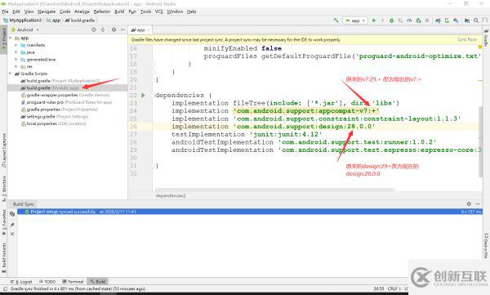Click the run gutter arrow at line 22

tap(143, 95)
